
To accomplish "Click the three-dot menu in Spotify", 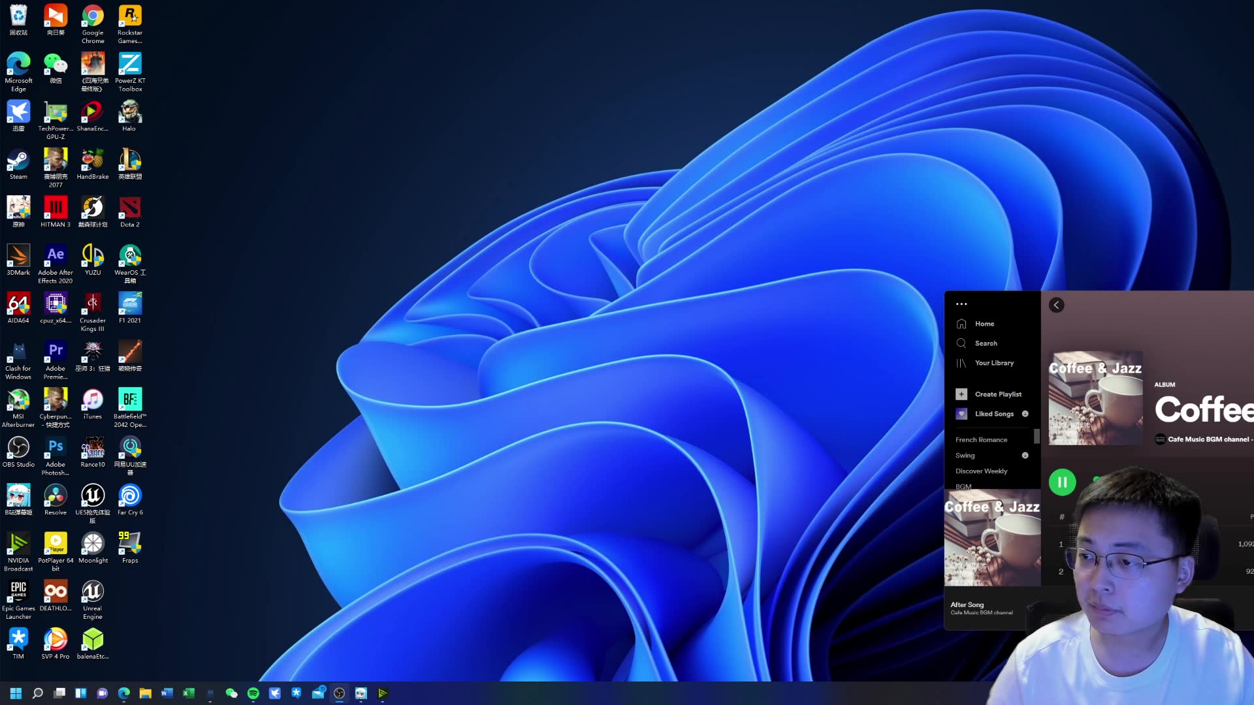I will click(961, 304).
